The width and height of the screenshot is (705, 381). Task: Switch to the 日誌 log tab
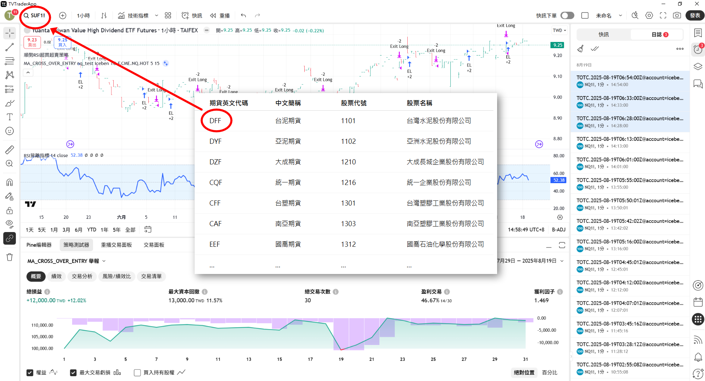(657, 35)
